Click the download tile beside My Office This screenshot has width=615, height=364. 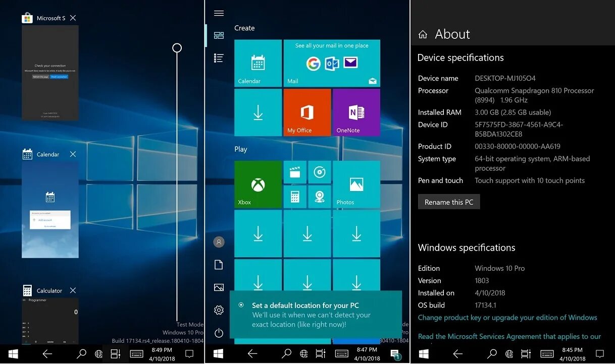point(258,112)
